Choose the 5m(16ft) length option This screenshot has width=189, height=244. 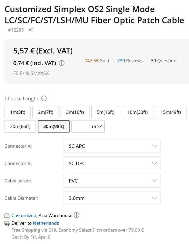click(x=105, y=112)
